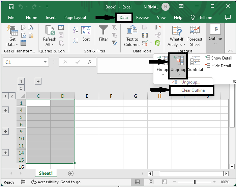Open the What-If Analysis menu

[176, 36]
